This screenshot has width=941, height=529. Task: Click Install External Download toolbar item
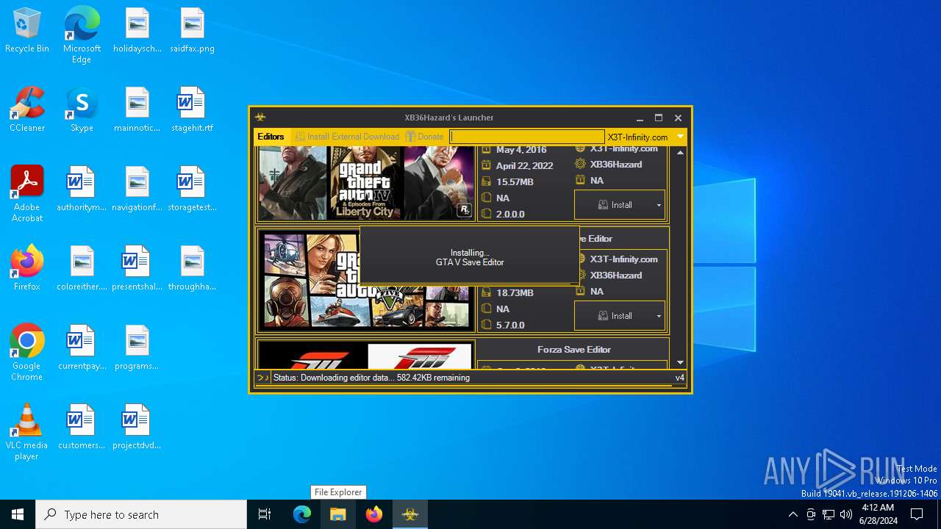(x=347, y=137)
